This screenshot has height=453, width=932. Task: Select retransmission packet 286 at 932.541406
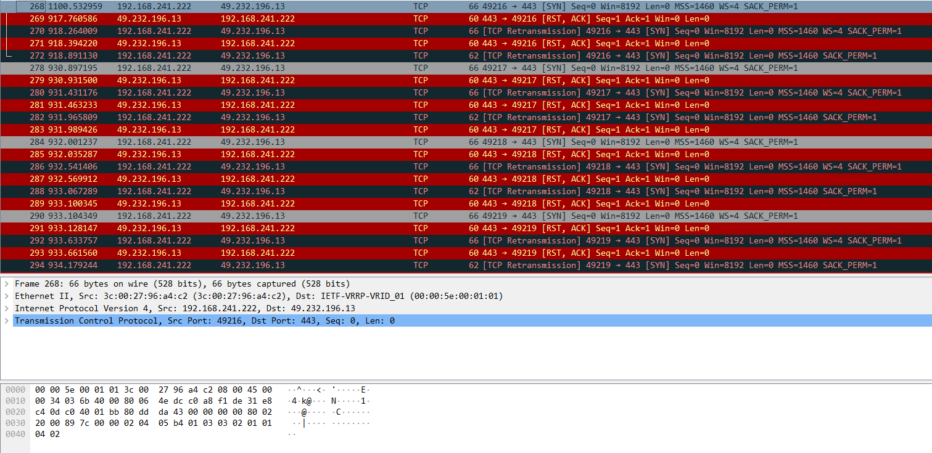point(466,166)
